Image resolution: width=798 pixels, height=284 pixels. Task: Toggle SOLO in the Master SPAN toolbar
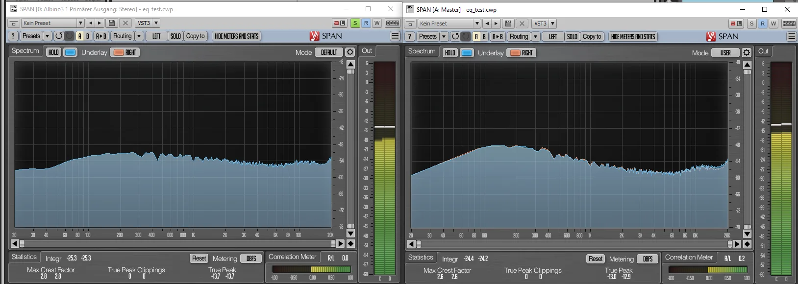point(572,36)
